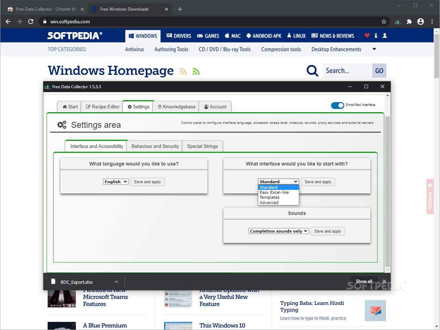Click the browser forward arrow
The image size is (440, 330).
[19, 22]
